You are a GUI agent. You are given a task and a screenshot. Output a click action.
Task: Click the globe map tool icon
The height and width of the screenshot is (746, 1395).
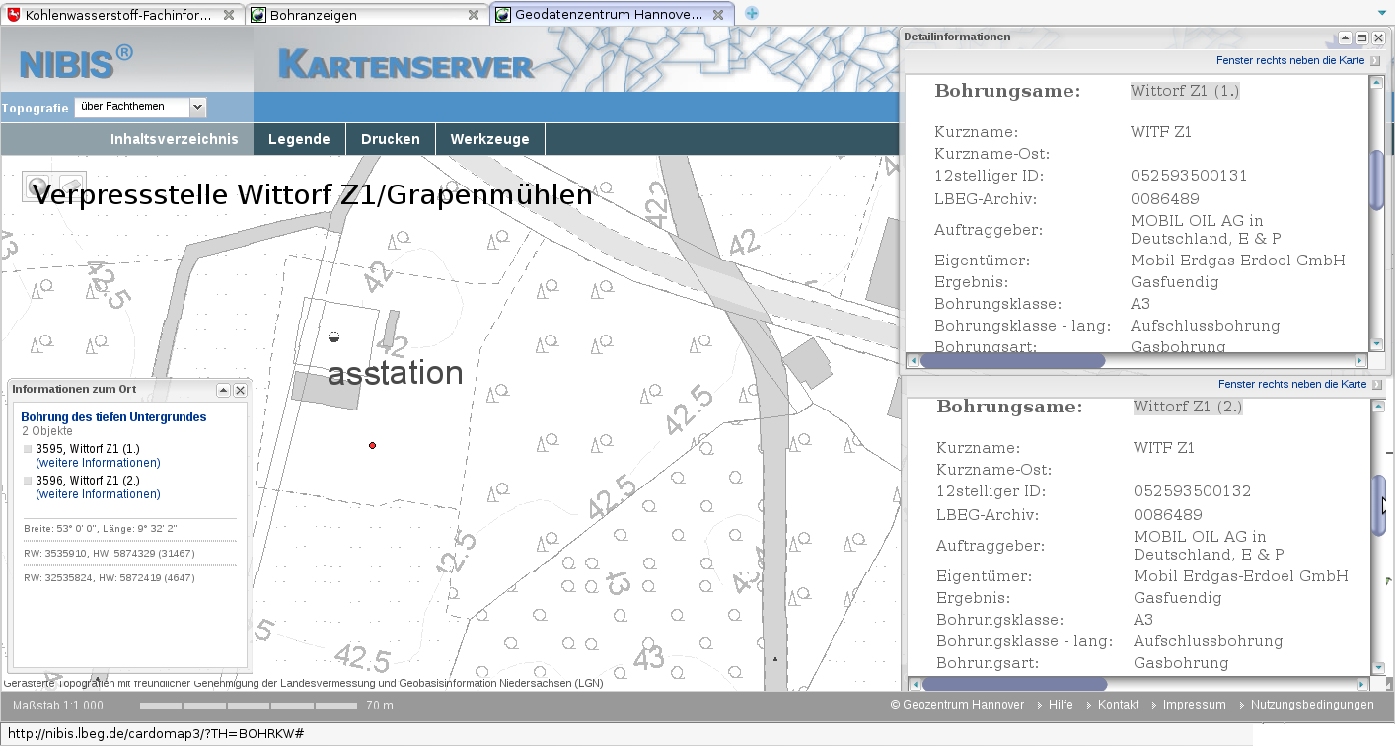[38, 186]
